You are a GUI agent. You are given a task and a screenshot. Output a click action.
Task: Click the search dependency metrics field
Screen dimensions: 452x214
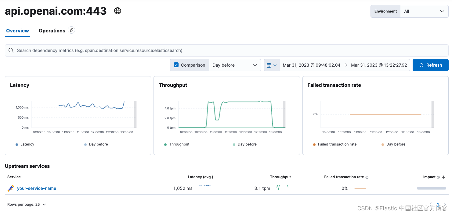(226, 50)
